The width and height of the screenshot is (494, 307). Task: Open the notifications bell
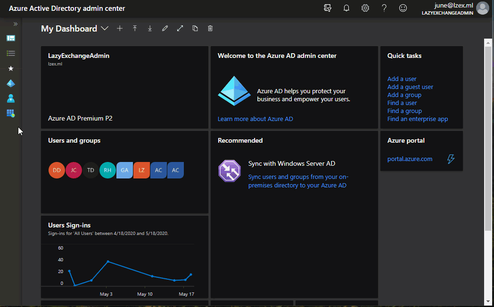(x=346, y=8)
